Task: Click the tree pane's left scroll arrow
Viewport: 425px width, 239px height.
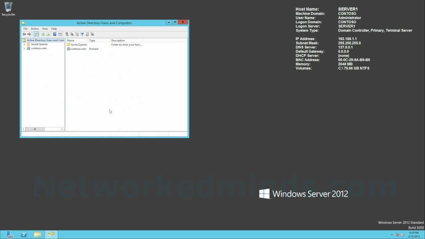Action: (24, 129)
